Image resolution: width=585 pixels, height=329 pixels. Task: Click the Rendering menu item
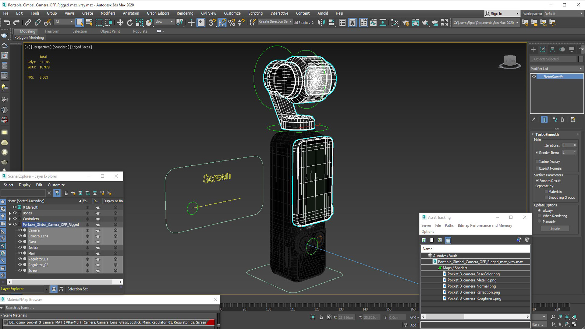[x=184, y=13]
